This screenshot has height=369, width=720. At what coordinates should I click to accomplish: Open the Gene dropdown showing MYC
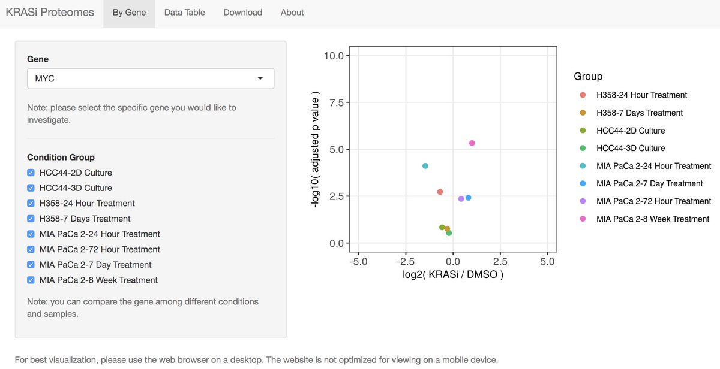151,78
